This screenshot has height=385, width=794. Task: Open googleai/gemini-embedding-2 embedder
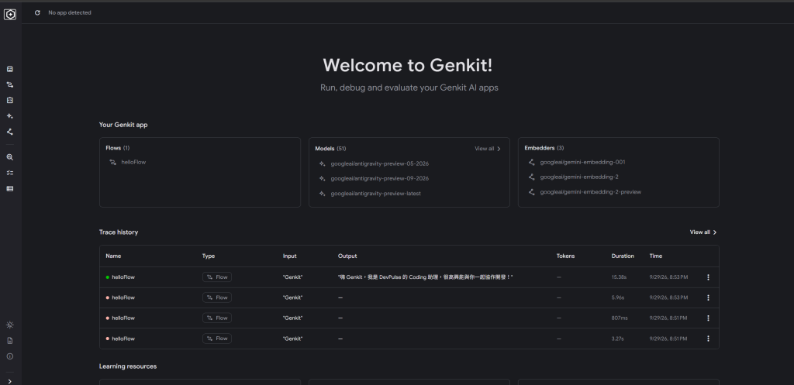[578, 177]
